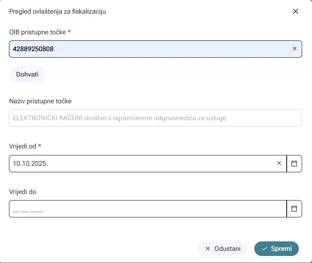Cancel with the Odustani button
Screen dimensions: 312x263
[223, 248]
